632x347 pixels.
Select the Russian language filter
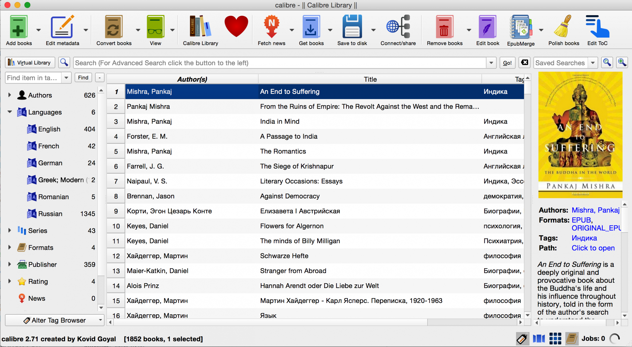pos(50,214)
